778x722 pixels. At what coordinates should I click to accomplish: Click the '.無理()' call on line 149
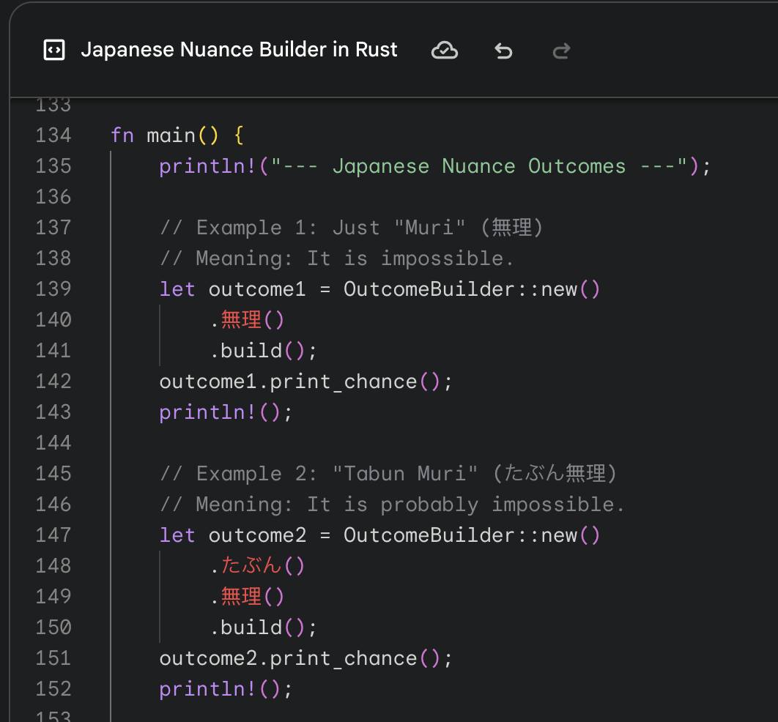pos(247,597)
